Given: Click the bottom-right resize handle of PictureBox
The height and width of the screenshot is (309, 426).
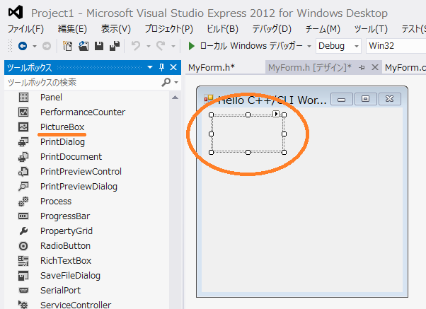Looking at the screenshot, I should point(284,152).
